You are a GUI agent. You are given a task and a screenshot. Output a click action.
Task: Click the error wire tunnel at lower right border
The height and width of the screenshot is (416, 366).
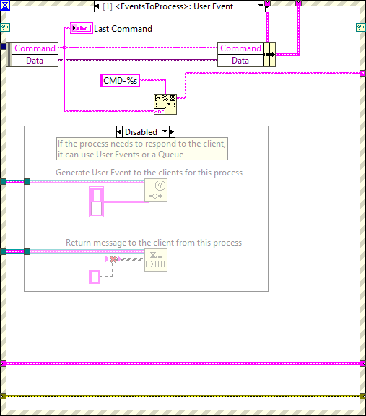[362, 396]
